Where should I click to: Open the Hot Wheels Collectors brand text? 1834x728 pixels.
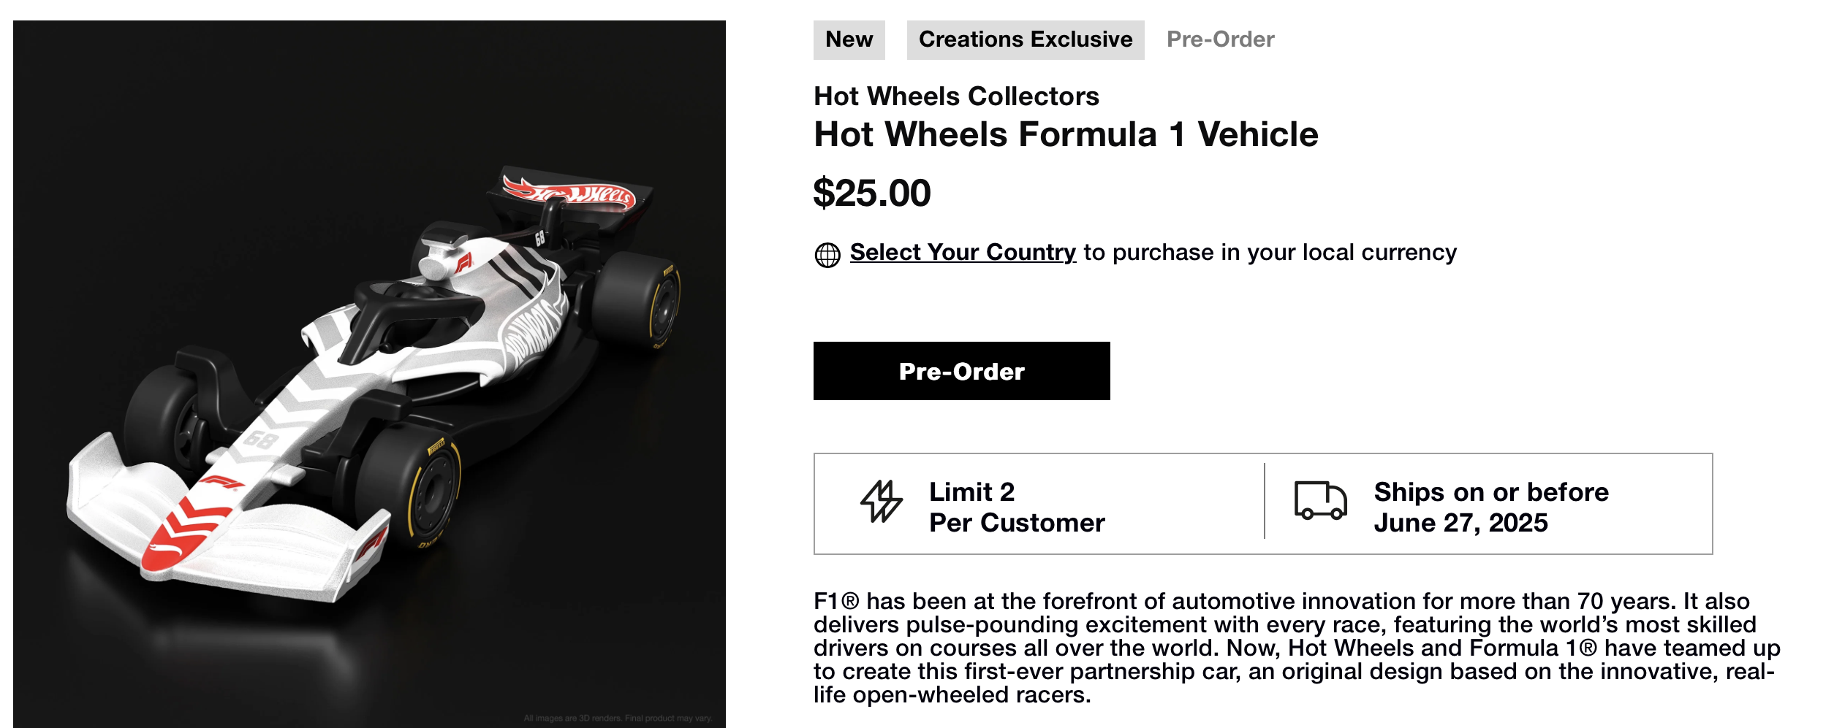[x=956, y=96]
